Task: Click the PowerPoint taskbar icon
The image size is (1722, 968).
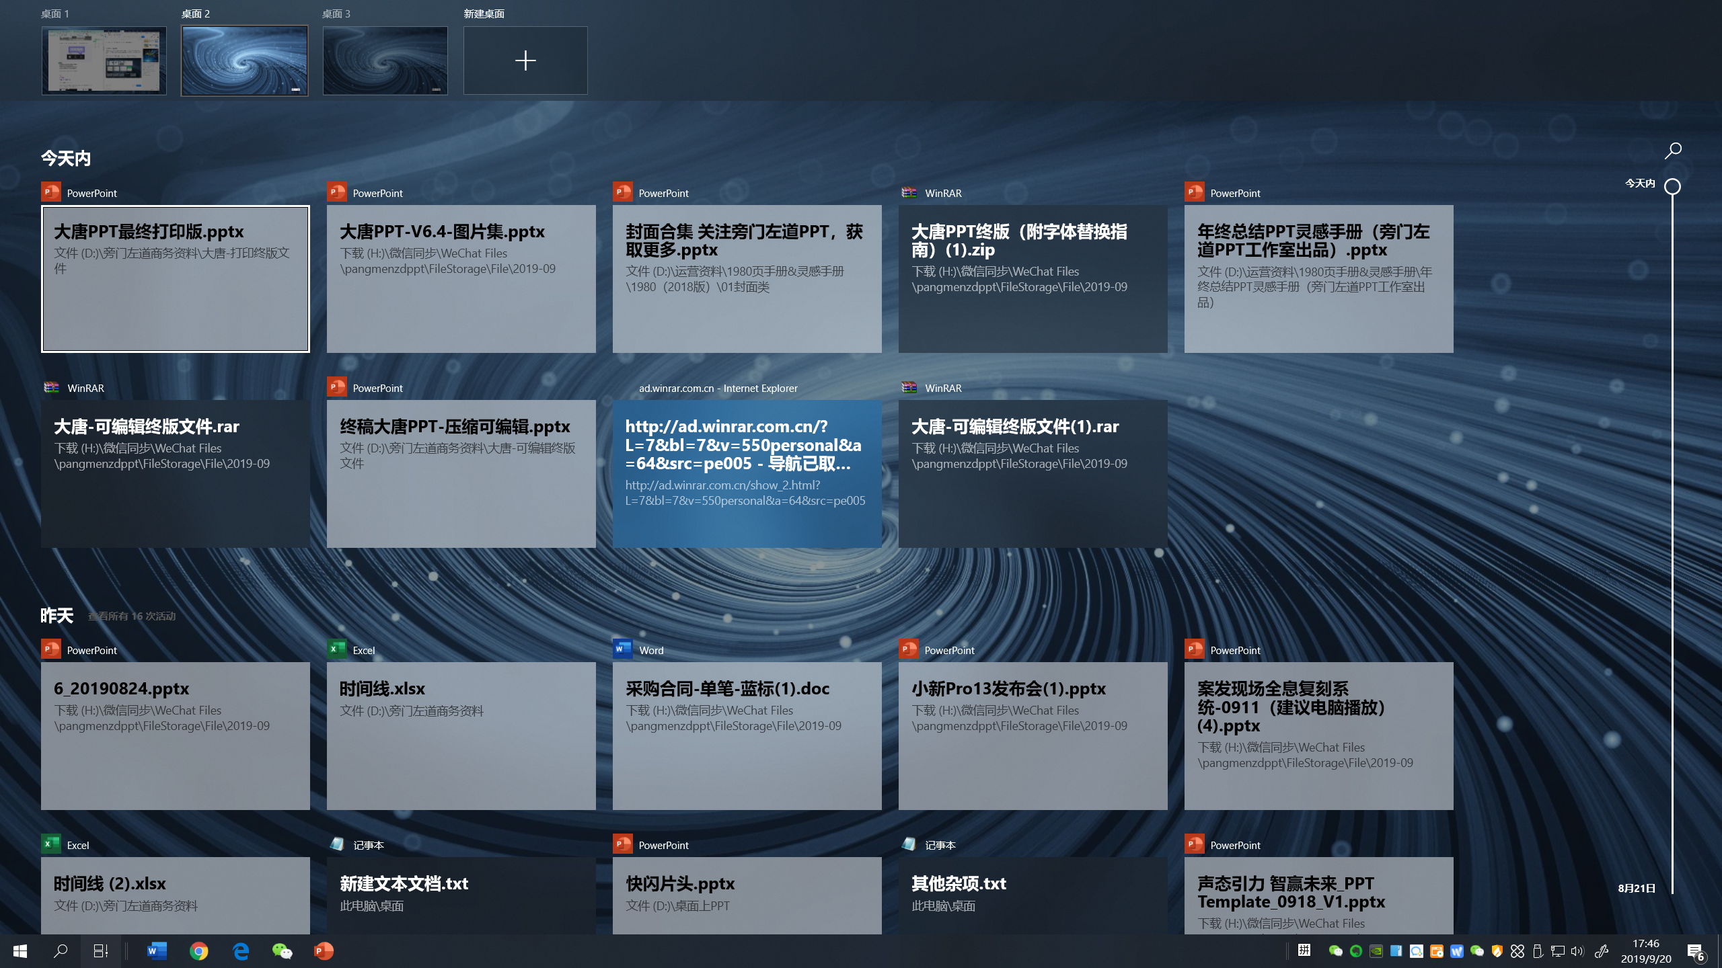Action: pos(324,951)
